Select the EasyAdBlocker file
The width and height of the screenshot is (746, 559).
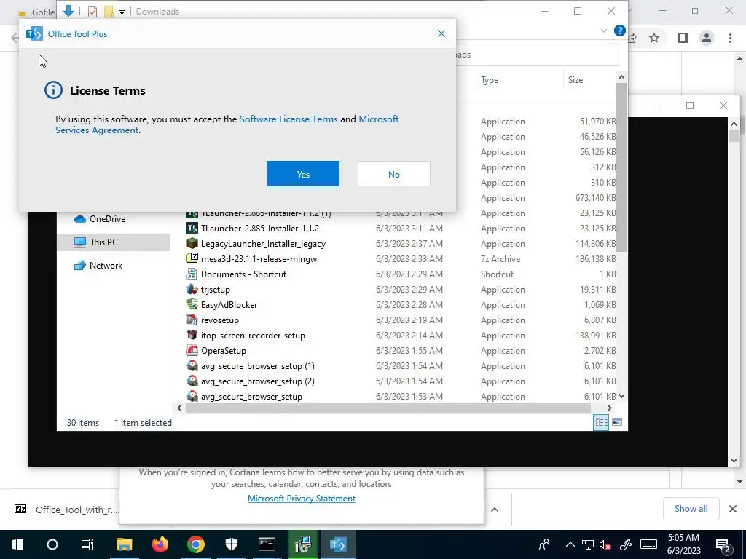point(229,305)
